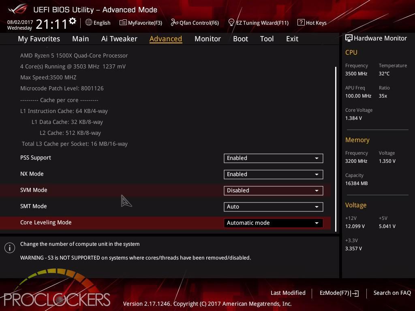Screen dimensions: 415x311
Task: Select the NX Mode label
Action: tap(32, 174)
